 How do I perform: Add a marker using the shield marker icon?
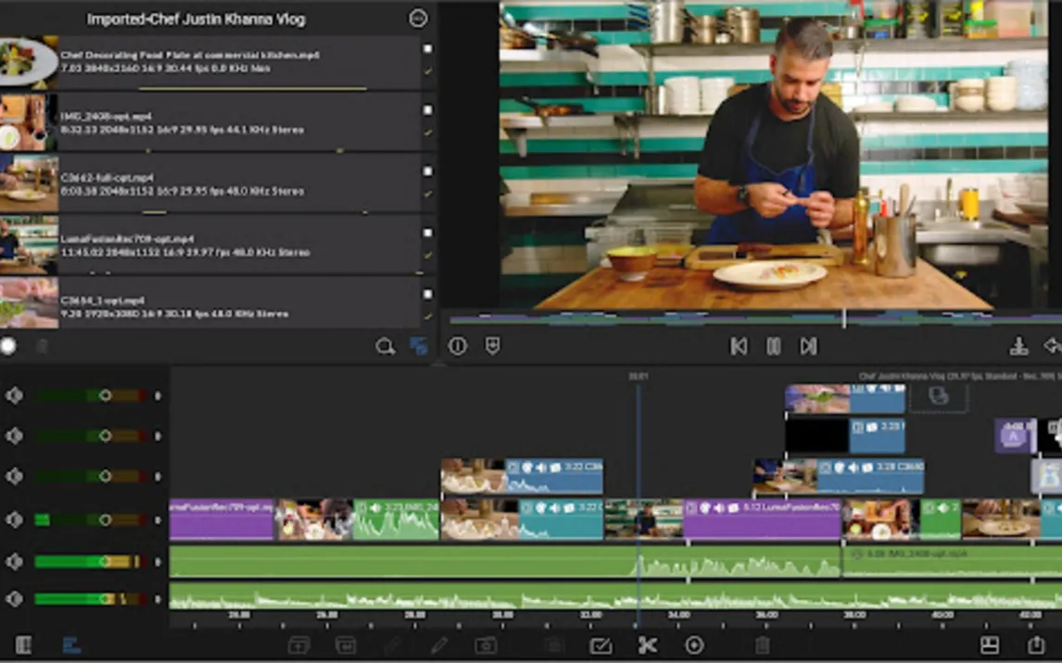click(x=493, y=346)
